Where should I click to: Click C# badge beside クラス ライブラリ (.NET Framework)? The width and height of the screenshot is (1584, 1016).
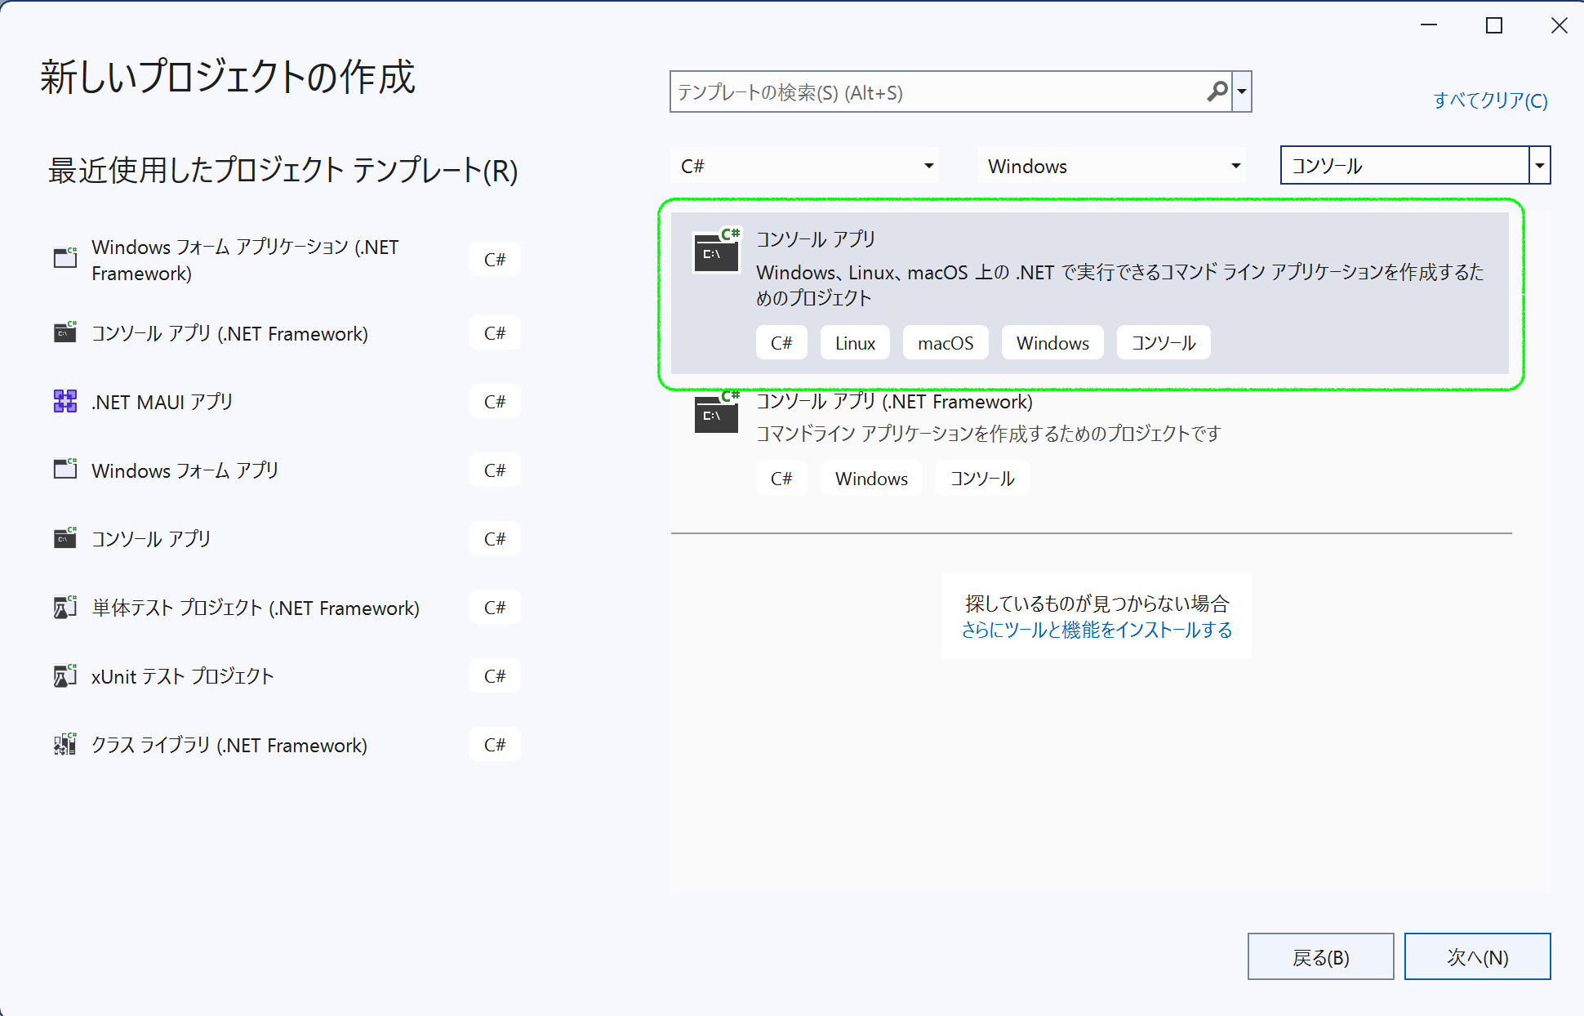click(x=495, y=745)
